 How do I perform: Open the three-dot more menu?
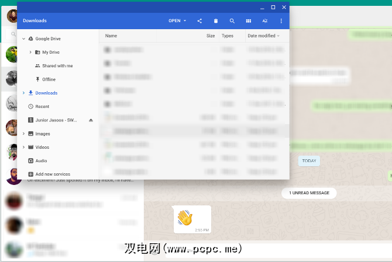pyautogui.click(x=281, y=21)
